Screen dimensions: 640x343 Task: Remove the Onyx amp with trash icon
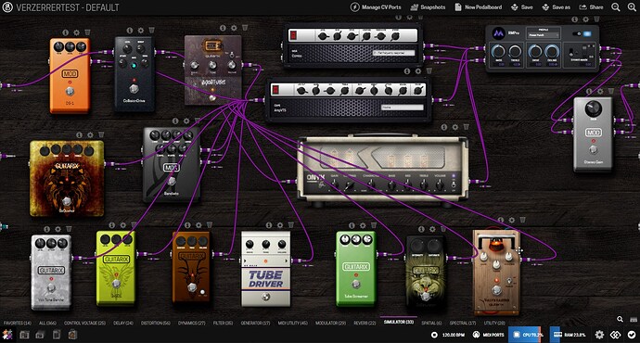click(467, 127)
